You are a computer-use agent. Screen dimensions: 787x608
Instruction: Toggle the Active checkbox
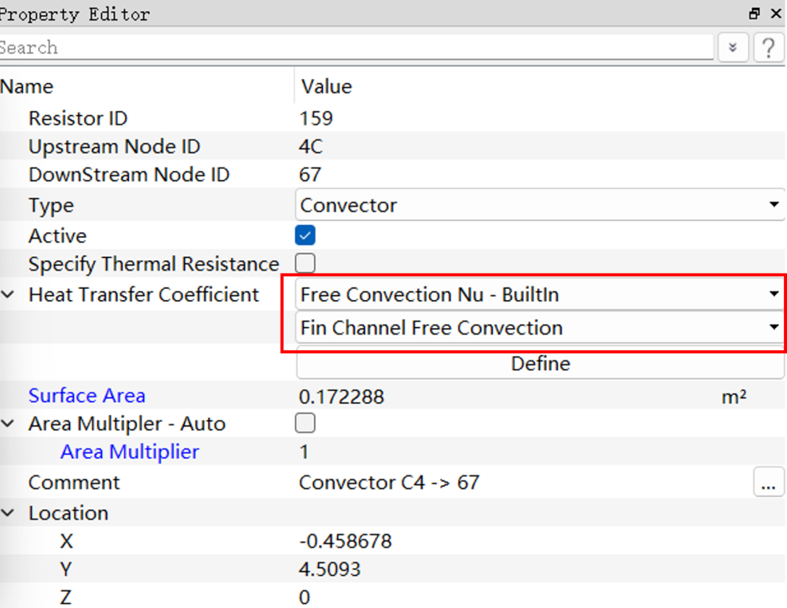tap(305, 236)
